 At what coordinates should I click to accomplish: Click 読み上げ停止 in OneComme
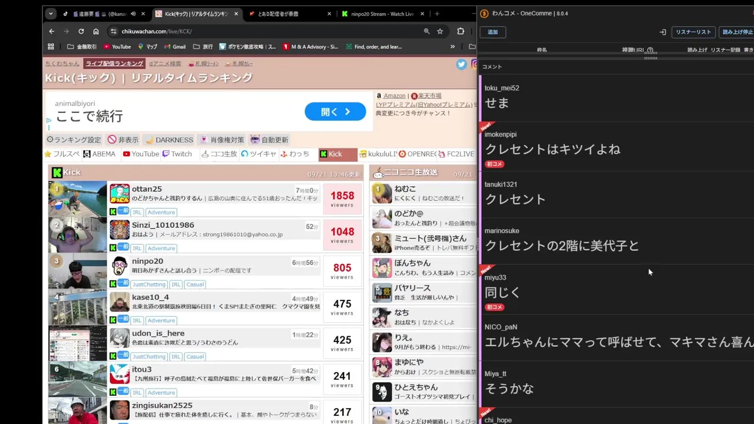click(x=737, y=32)
